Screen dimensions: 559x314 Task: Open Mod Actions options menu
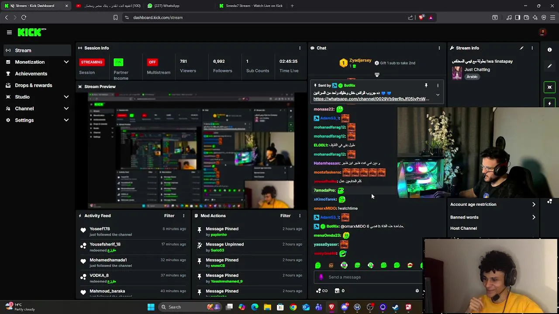tap(300, 215)
